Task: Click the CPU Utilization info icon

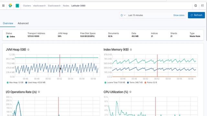Action: (130, 92)
